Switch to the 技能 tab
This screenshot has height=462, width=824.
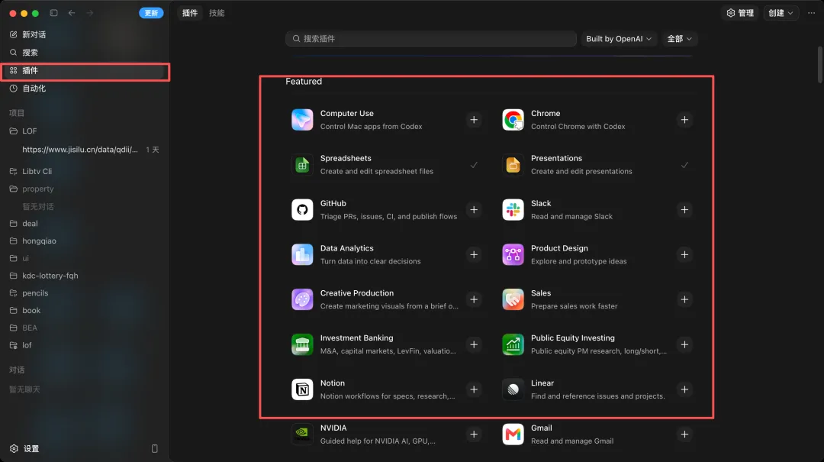(217, 13)
